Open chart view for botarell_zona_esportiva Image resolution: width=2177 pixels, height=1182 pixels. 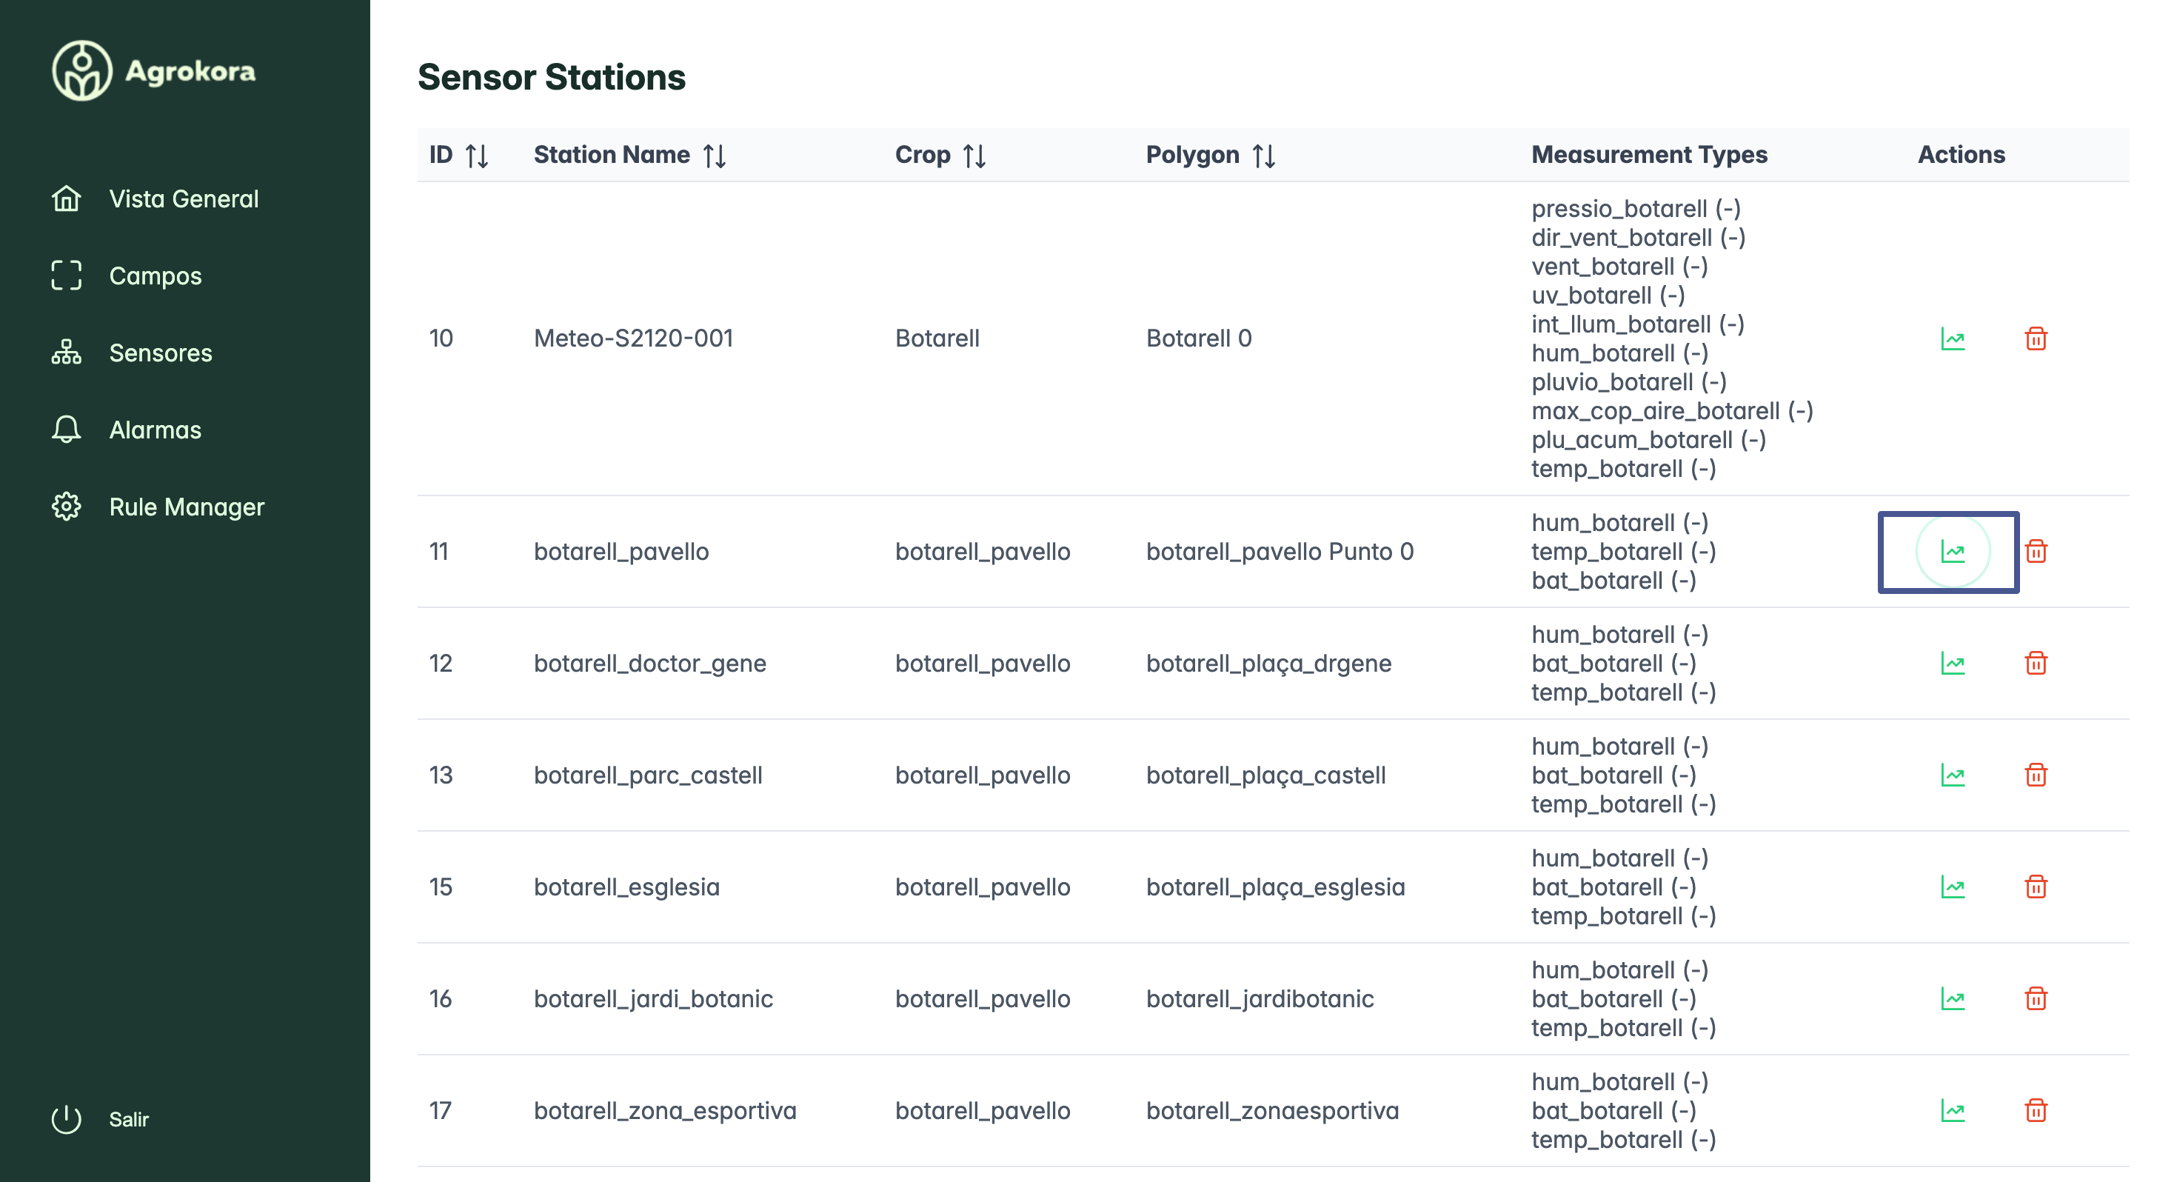coord(1955,1109)
